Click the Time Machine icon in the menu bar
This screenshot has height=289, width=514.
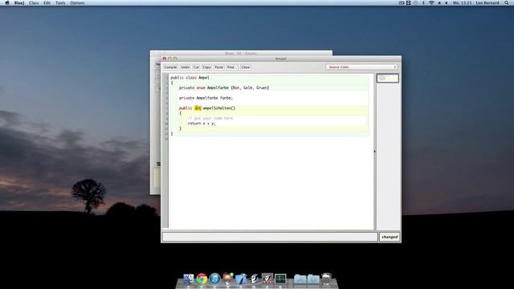(x=416, y=2)
